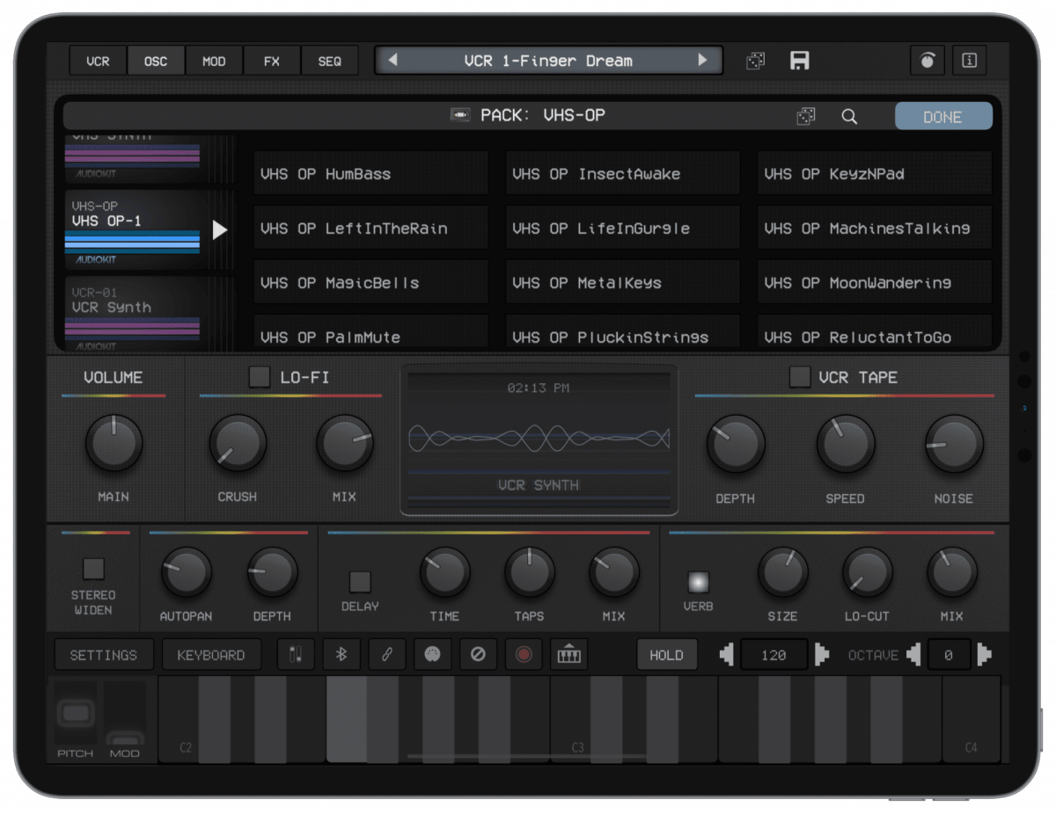Open the MOD tab
Screen dimensions: 1056x814
pos(214,61)
